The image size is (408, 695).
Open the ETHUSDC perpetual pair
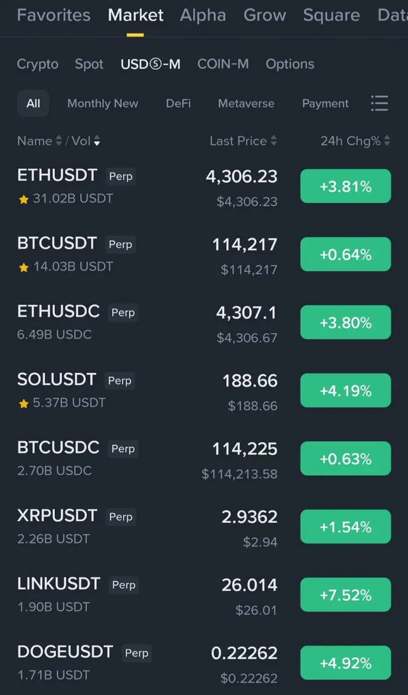pos(204,323)
